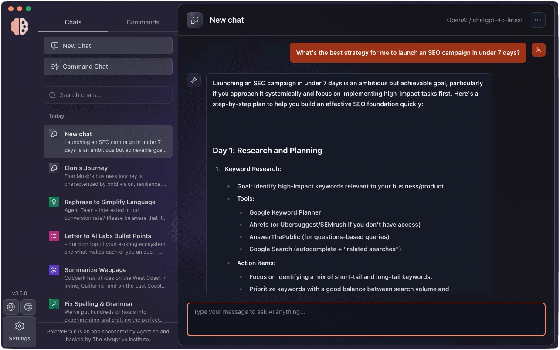Image resolution: width=560 pixels, height=350 pixels.
Task: Open the Elon's Journey chat
Action: pyautogui.click(x=108, y=175)
